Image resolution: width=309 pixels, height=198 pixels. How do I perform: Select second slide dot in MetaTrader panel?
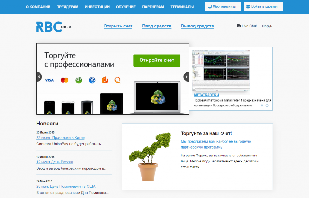tap(267, 105)
